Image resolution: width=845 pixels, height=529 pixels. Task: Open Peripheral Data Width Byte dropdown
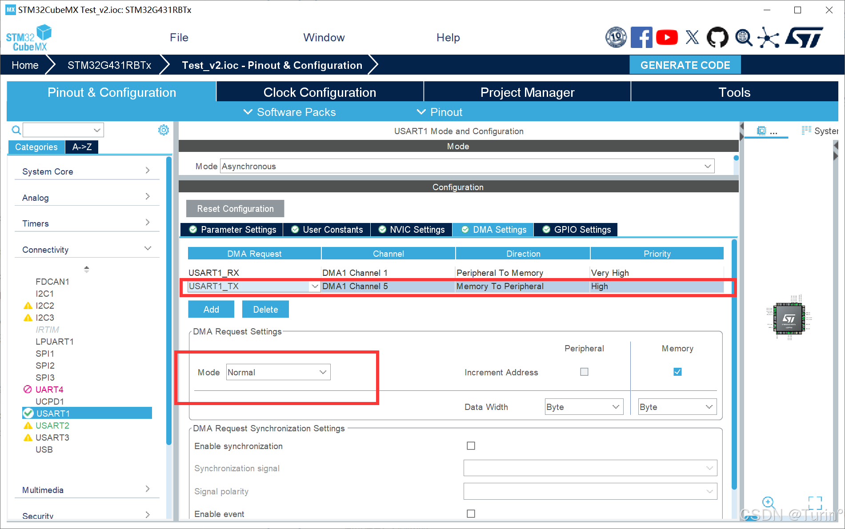pyautogui.click(x=584, y=407)
